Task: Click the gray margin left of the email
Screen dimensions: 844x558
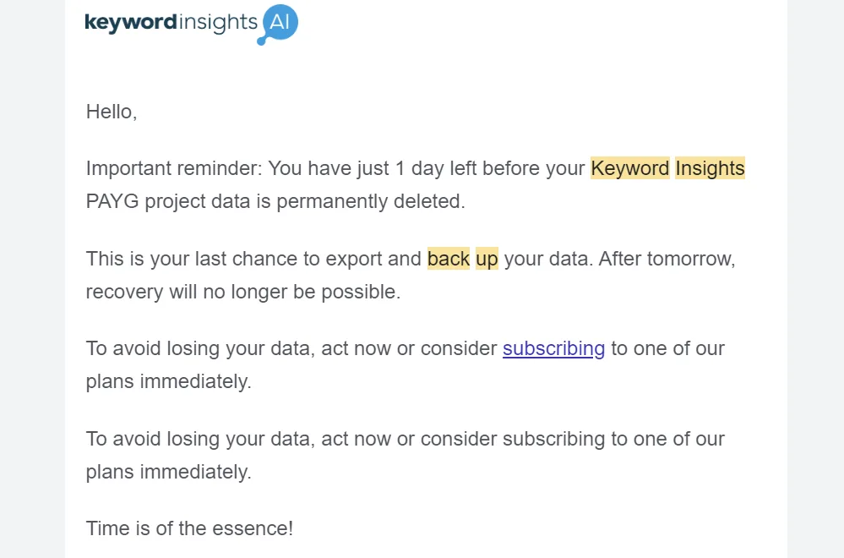Action: 32,279
